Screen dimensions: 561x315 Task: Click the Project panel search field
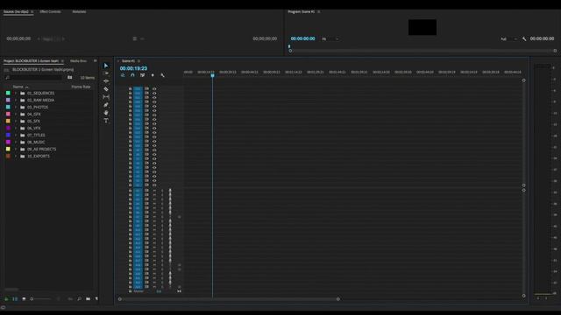(x=34, y=77)
